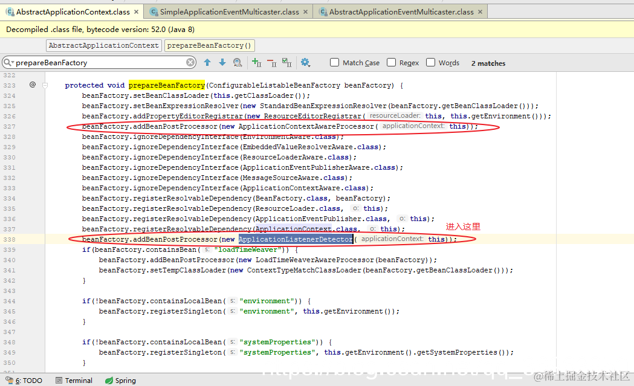
Task: Switch to the AbstractApplicationEventMulticaster.class tab
Action: click(x=401, y=11)
